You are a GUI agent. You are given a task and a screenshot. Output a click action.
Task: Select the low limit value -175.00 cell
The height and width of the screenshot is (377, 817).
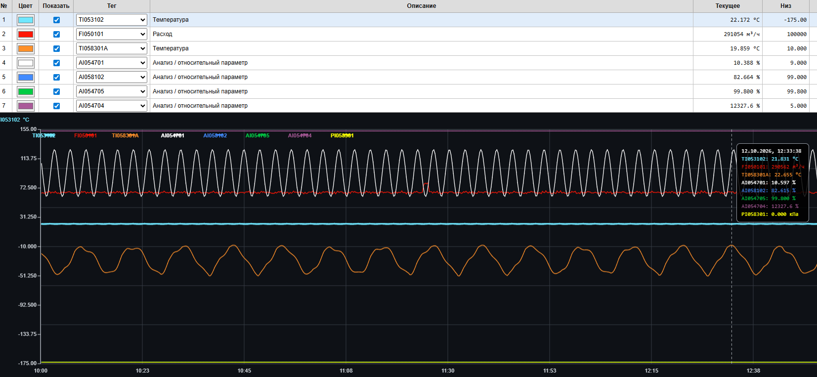786,20
